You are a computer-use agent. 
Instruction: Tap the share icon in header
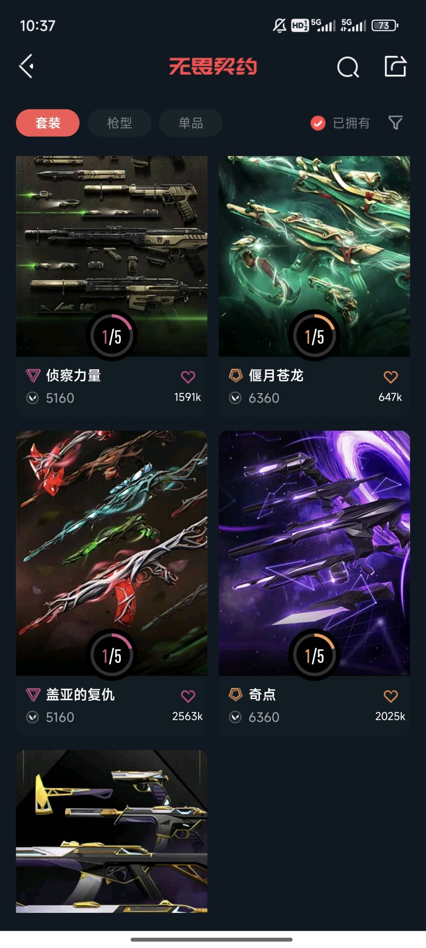pyautogui.click(x=395, y=66)
